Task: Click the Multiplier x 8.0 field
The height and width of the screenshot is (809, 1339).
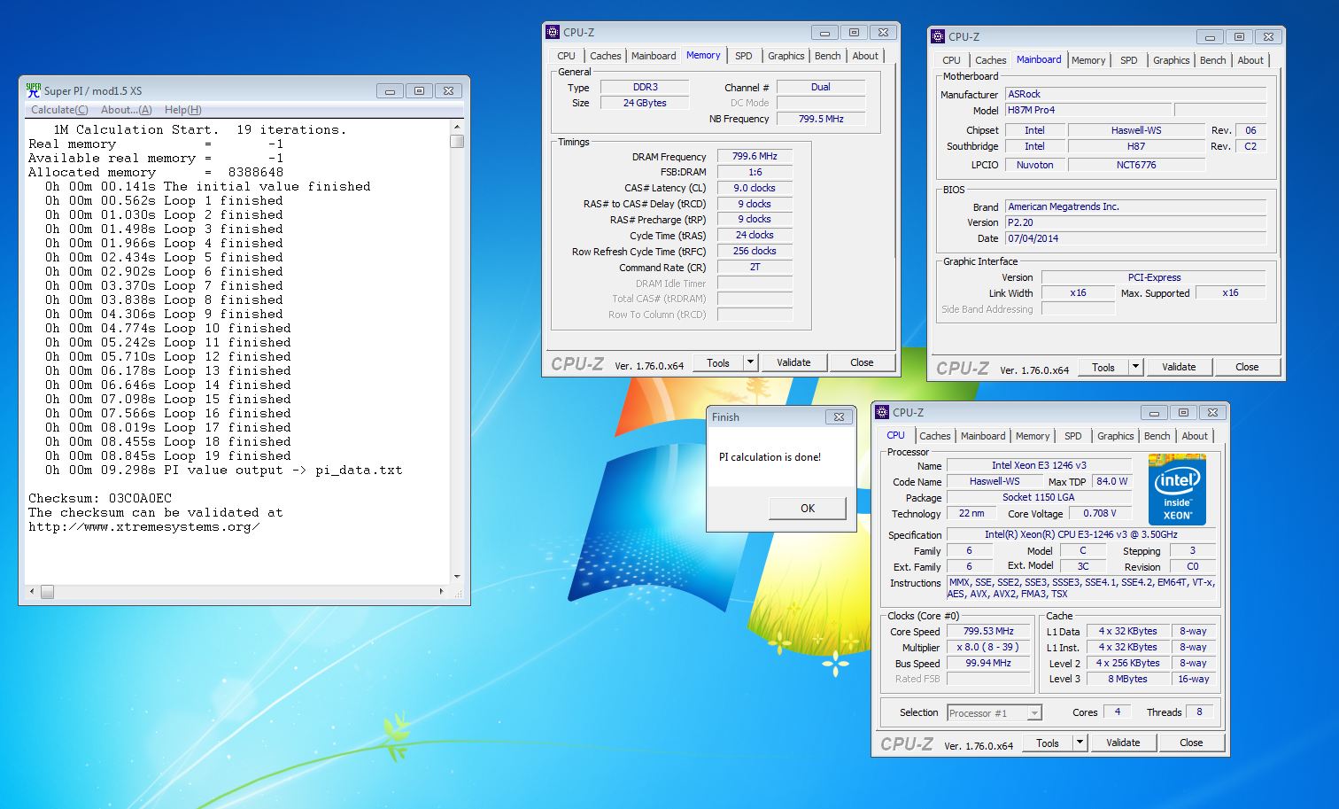Action: coord(988,647)
